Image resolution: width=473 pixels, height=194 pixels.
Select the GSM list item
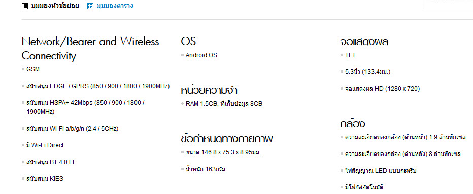tap(33, 69)
